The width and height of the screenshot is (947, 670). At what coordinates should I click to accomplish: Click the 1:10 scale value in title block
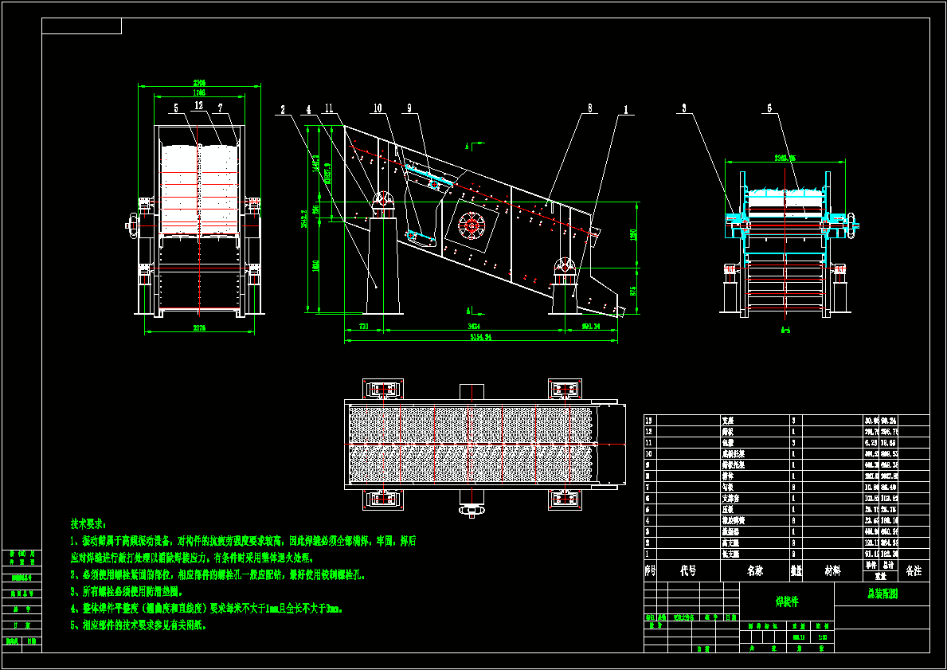click(x=822, y=637)
